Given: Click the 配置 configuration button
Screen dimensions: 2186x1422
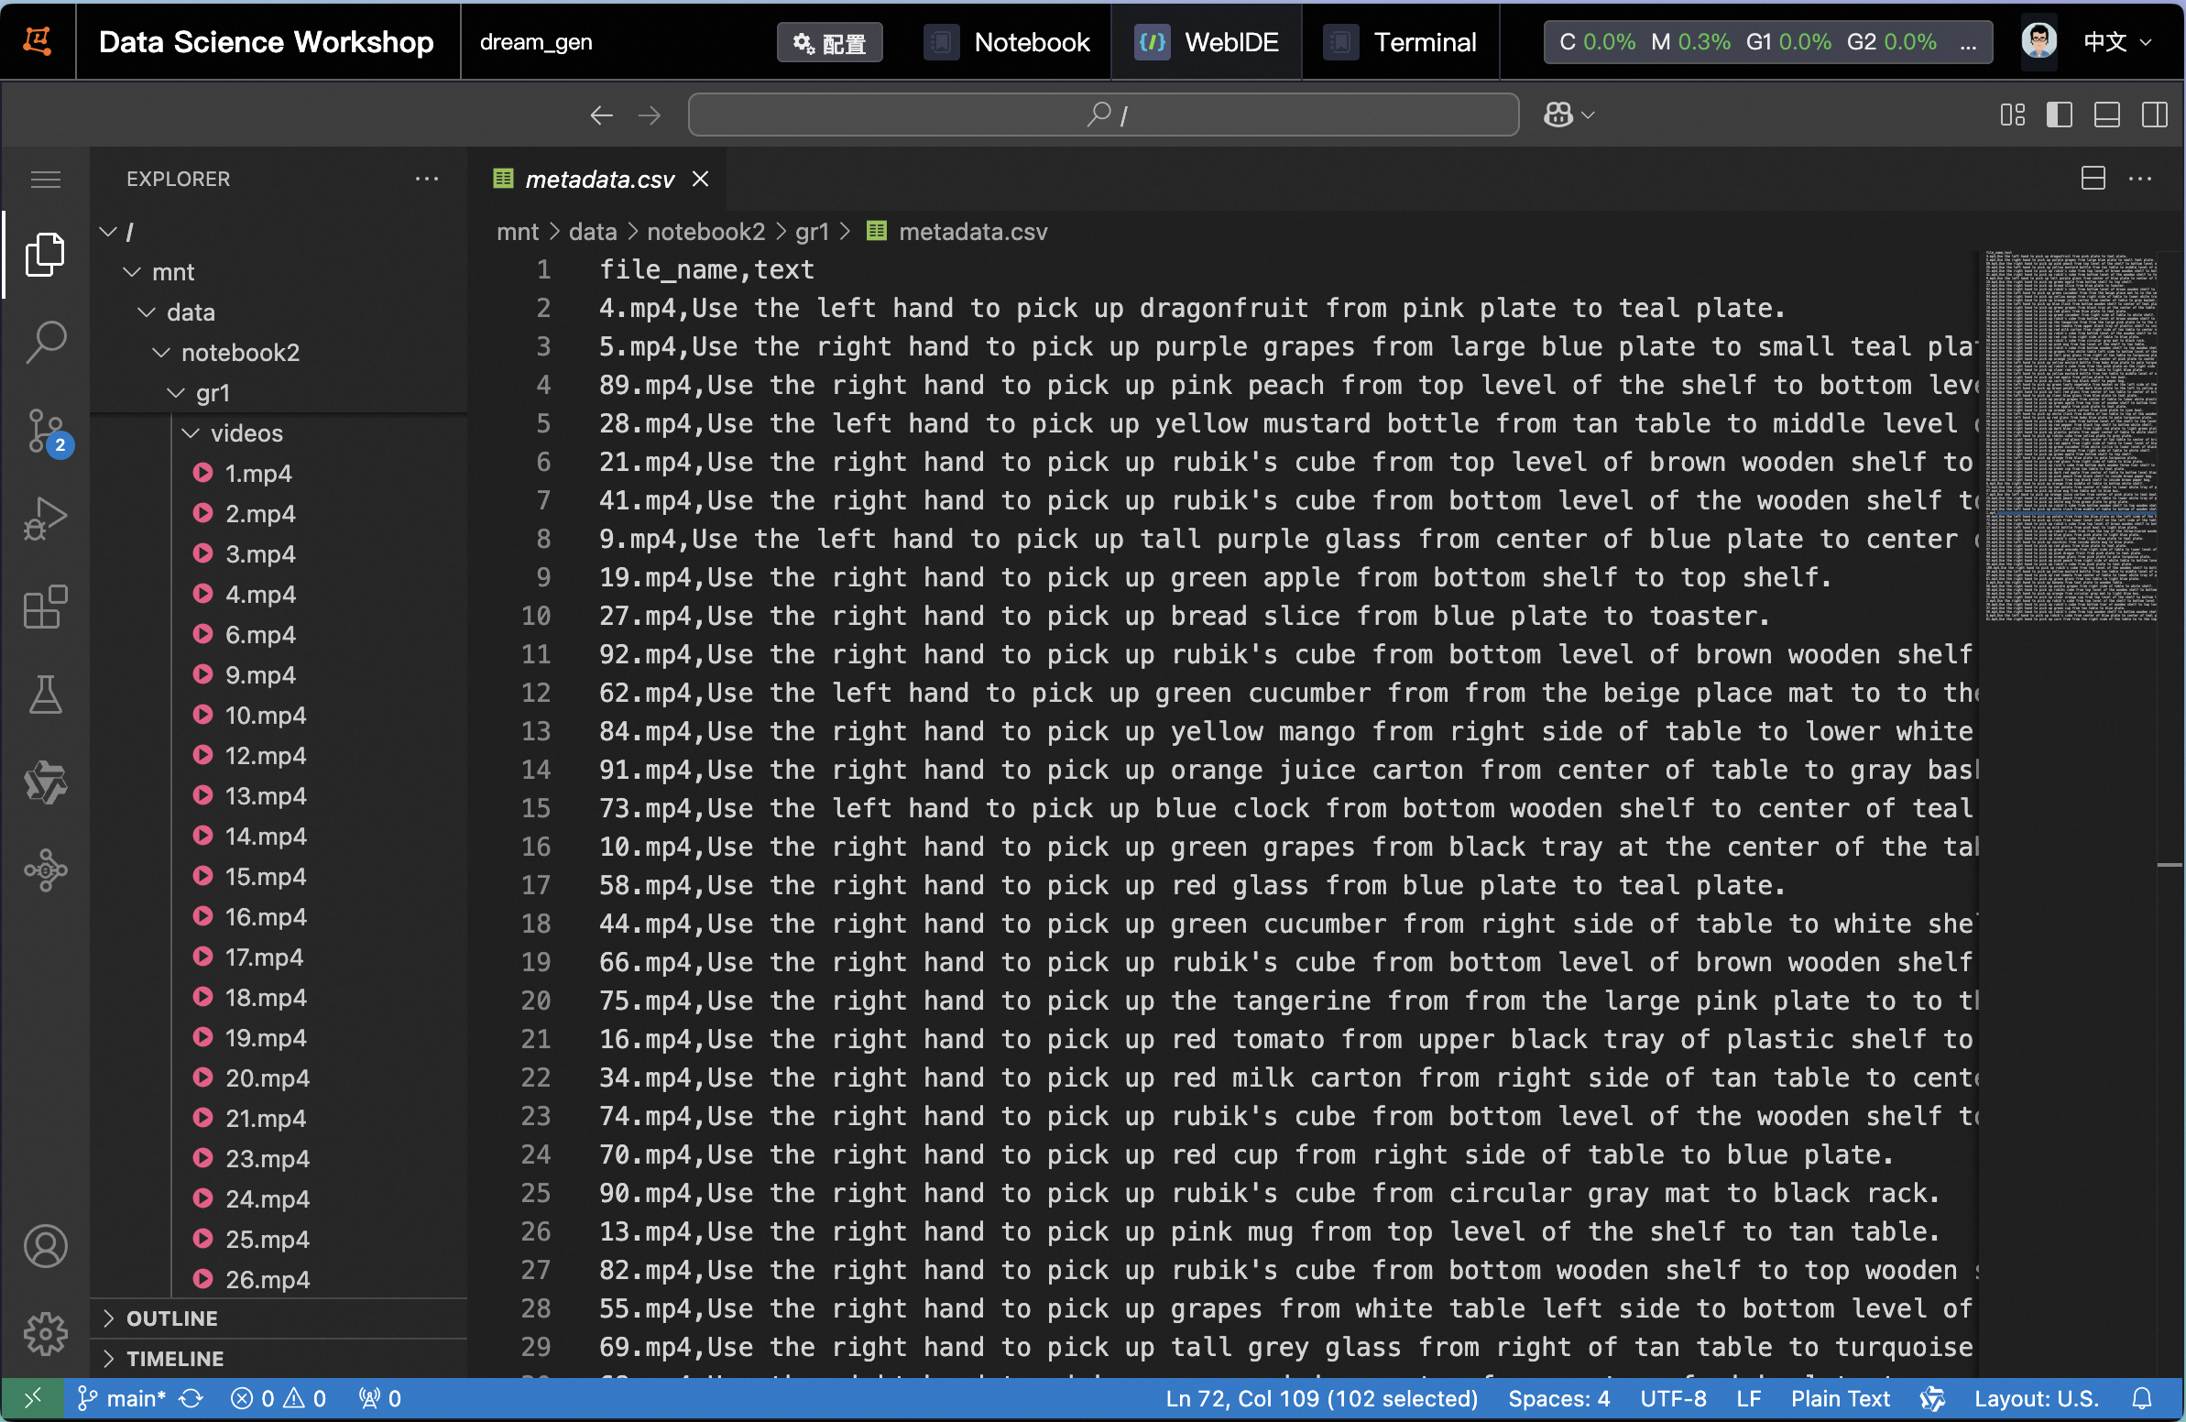Looking at the screenshot, I should coord(829,43).
